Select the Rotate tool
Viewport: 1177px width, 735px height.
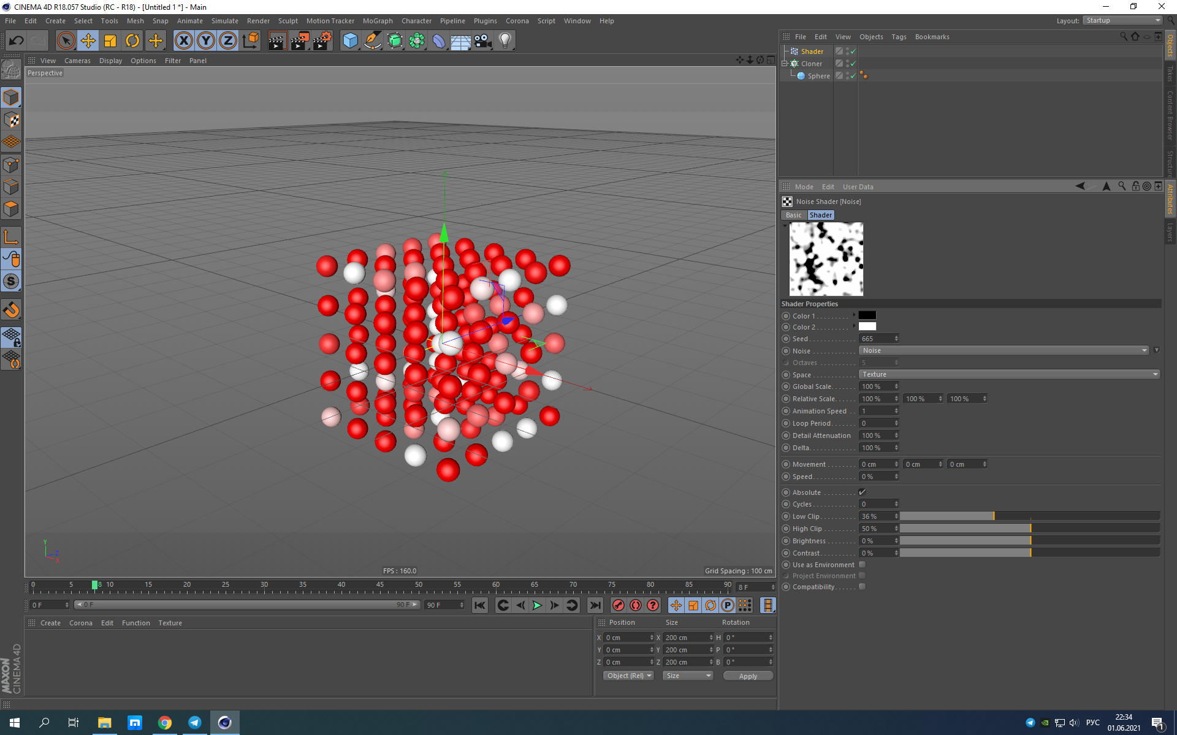coord(132,41)
